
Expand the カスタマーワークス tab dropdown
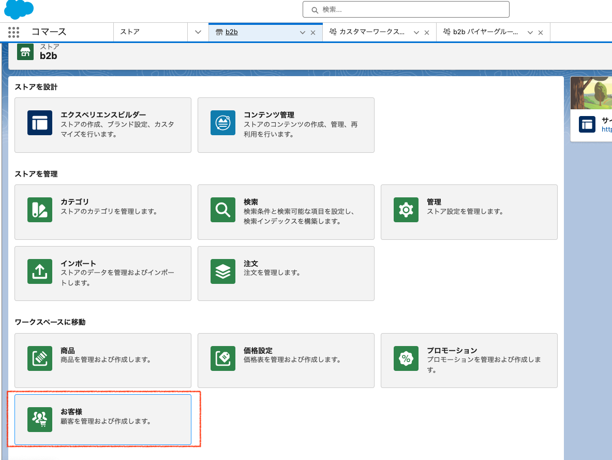[x=416, y=32]
